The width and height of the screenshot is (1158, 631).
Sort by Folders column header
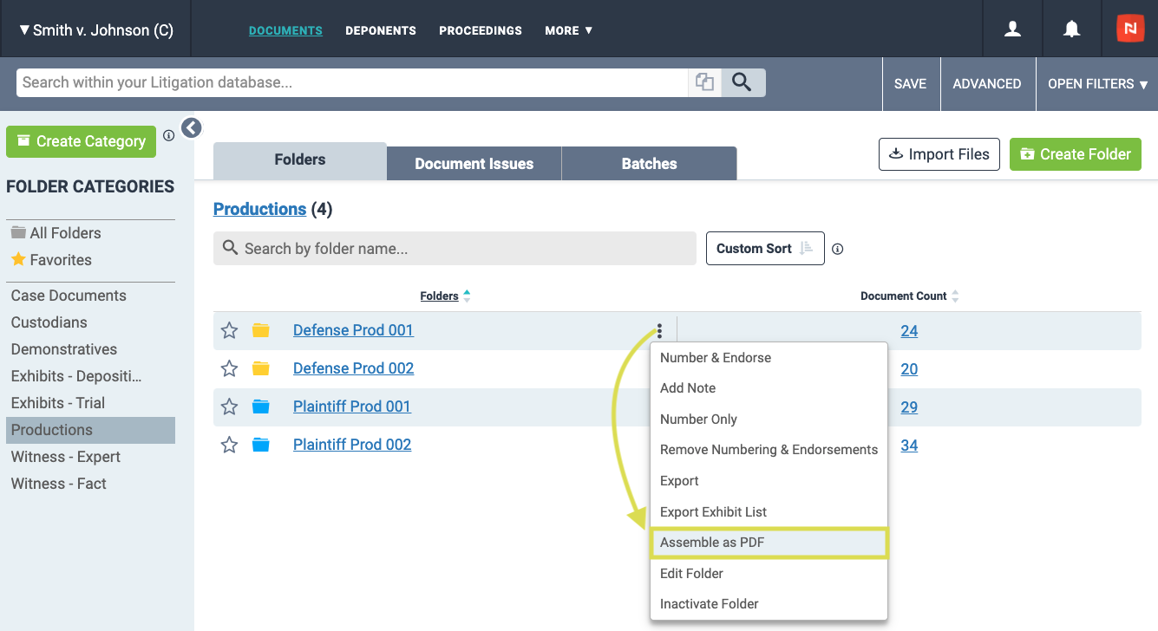(445, 296)
